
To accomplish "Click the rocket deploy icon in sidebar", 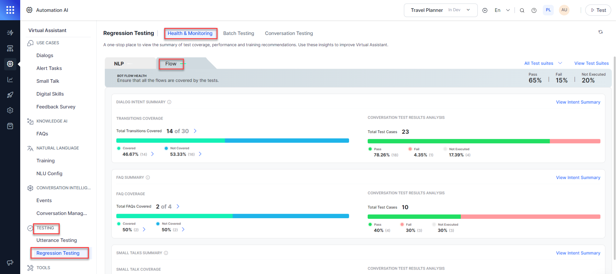I will 10,95.
